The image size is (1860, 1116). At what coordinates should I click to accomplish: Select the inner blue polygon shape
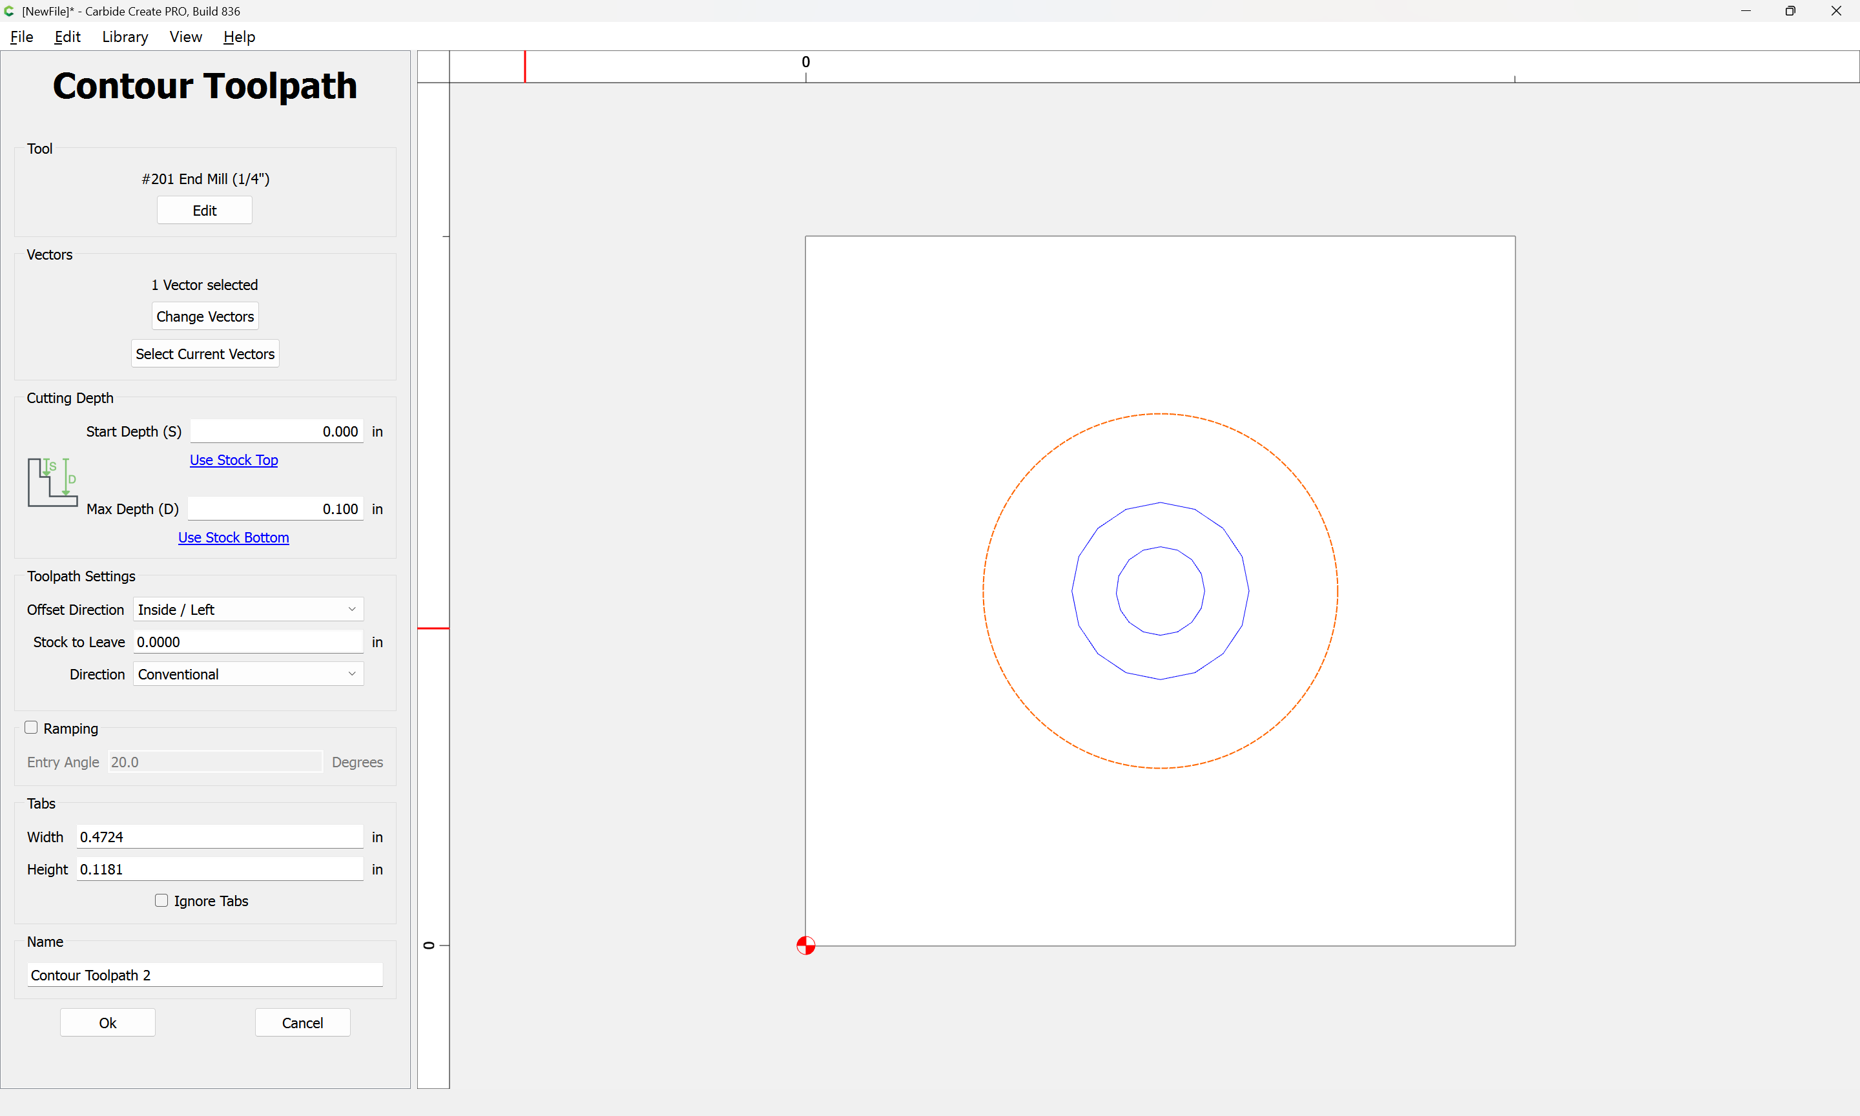pos(1117,591)
